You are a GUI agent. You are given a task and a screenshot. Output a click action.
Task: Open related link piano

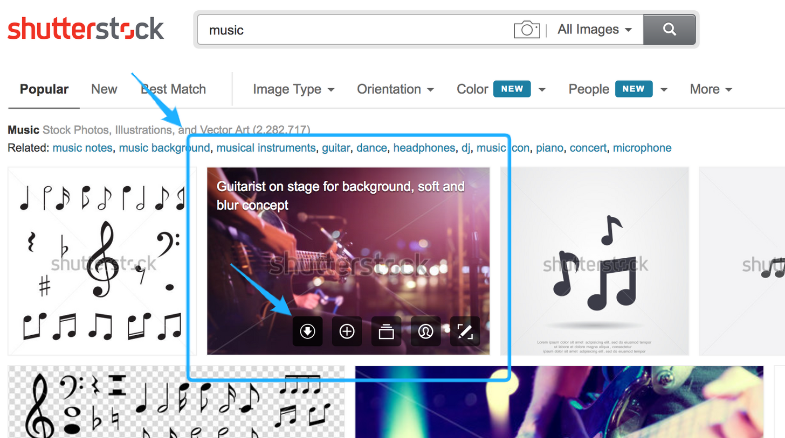(549, 148)
